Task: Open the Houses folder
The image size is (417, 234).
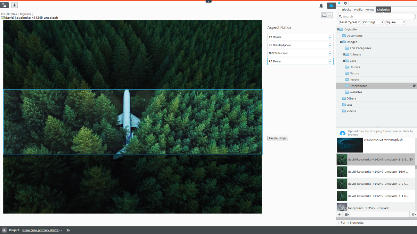Action: pos(354,67)
